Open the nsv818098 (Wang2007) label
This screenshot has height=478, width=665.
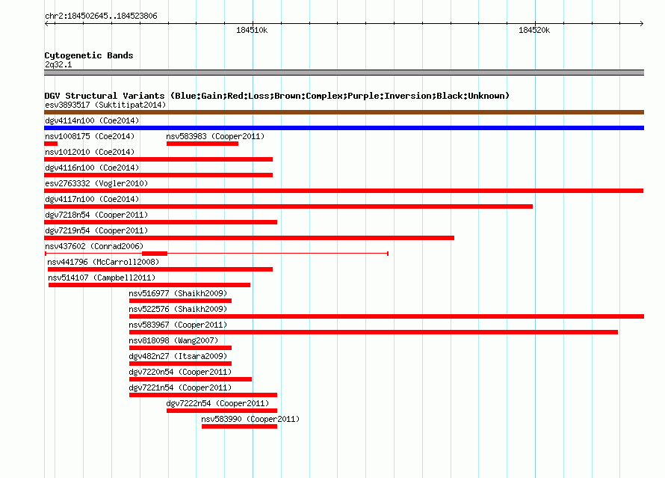point(173,340)
